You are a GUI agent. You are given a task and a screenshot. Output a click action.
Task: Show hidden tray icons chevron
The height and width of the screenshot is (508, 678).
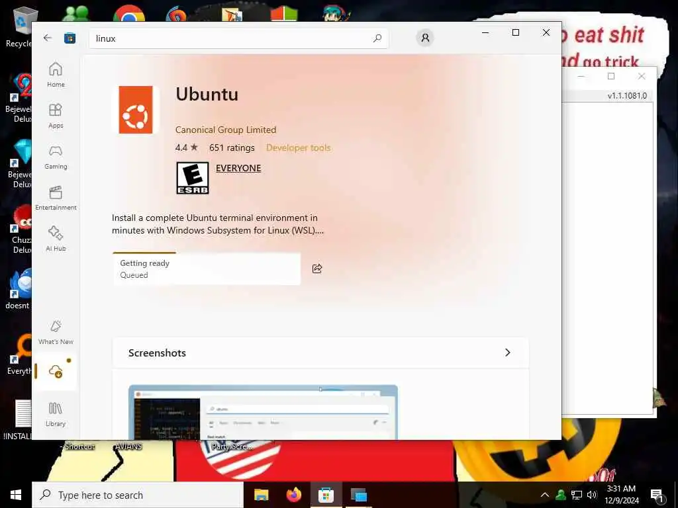point(545,495)
